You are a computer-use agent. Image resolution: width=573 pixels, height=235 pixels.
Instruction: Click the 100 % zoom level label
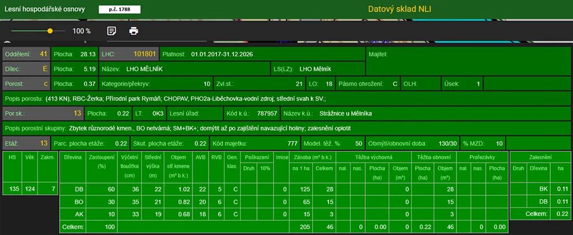point(82,31)
